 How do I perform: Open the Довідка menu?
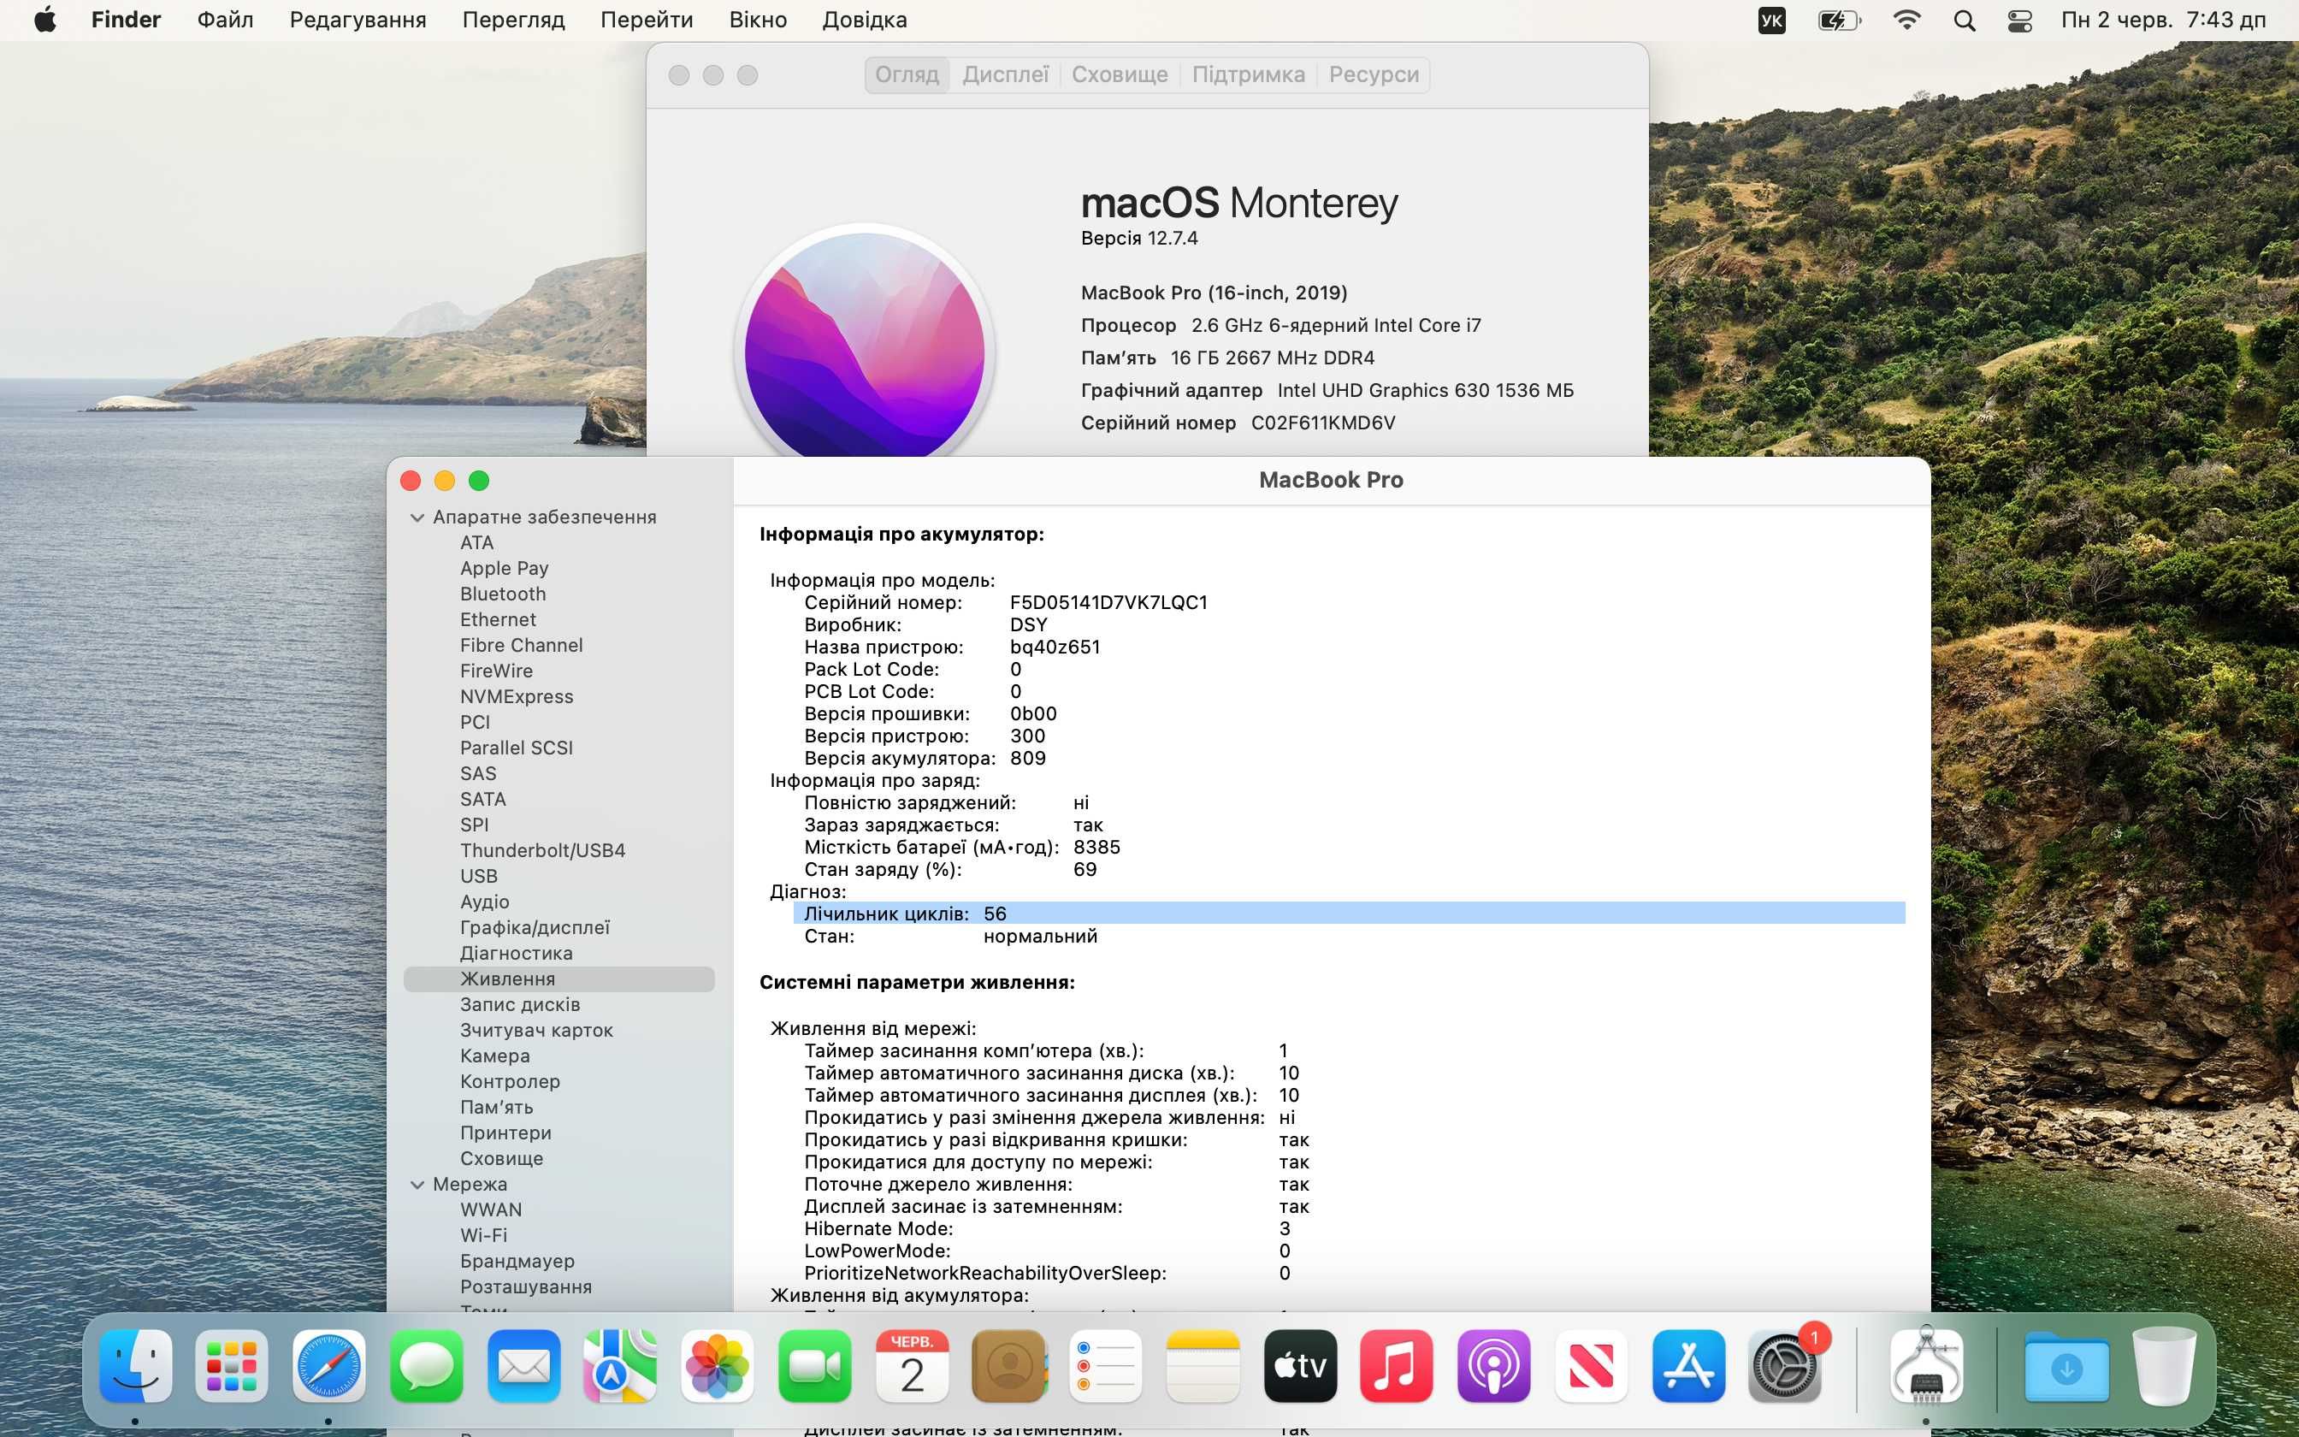point(865,20)
